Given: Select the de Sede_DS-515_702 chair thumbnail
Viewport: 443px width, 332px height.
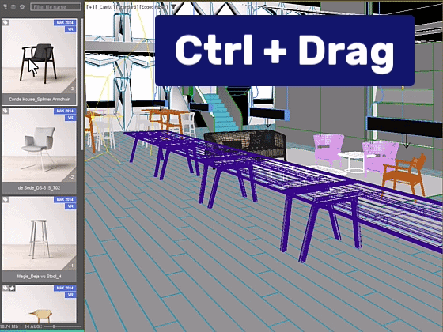Looking at the screenshot, I should (x=40, y=145).
